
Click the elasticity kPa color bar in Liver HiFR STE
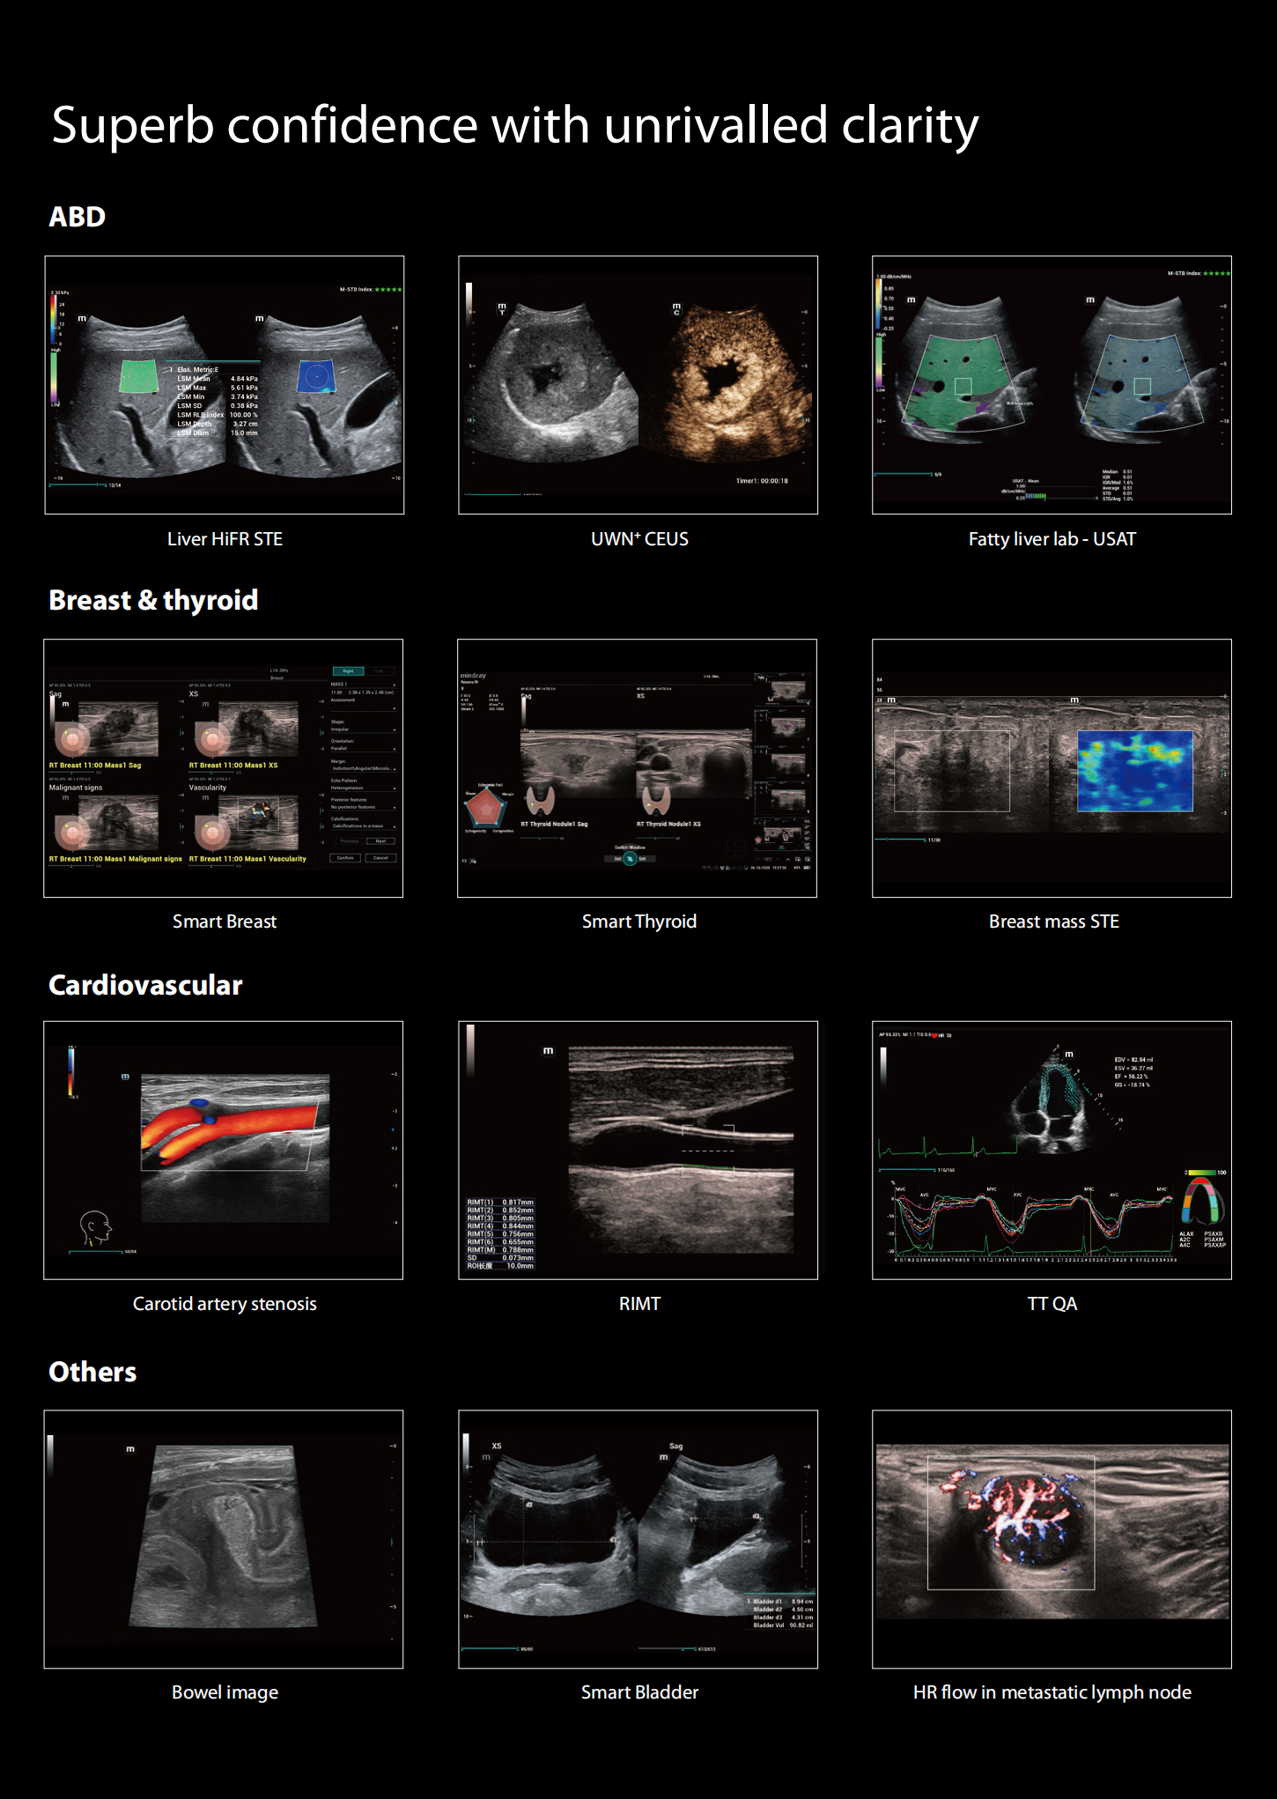tap(54, 319)
